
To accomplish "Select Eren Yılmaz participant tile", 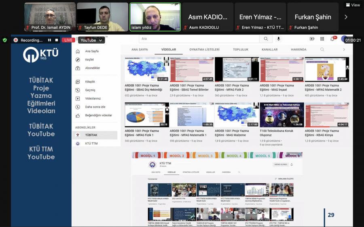I will [x=260, y=17].
